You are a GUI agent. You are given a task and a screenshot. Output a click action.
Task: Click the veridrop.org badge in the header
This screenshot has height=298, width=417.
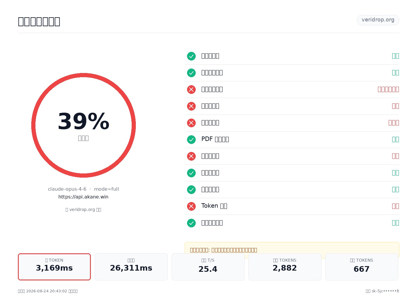point(378,20)
